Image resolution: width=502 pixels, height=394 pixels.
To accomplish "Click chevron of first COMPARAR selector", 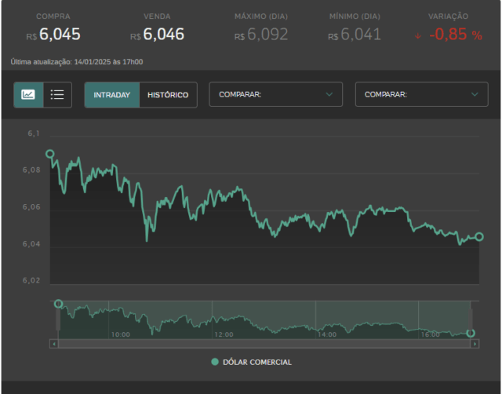I will coord(329,94).
